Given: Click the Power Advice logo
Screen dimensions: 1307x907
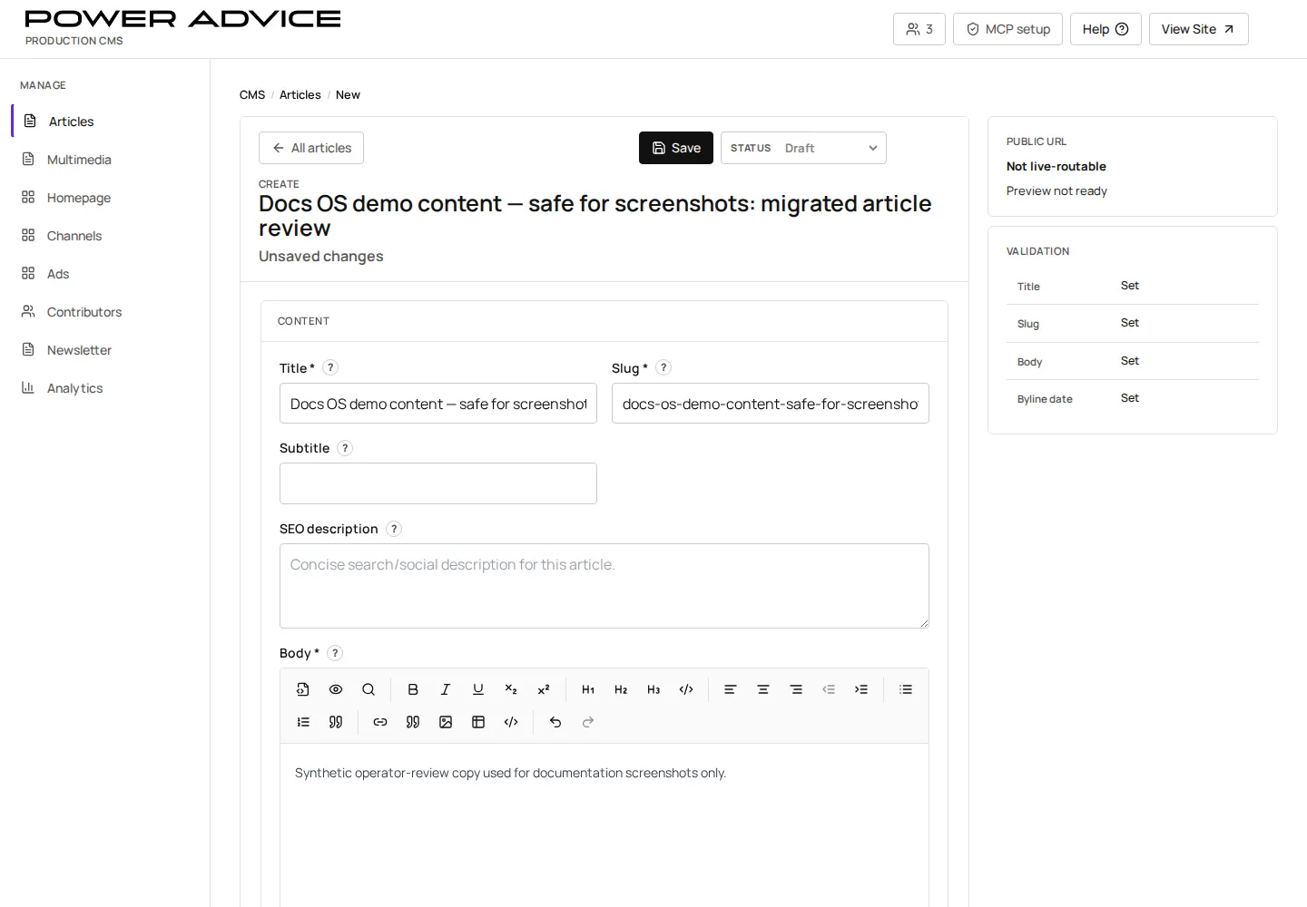Looking at the screenshot, I should (x=182, y=19).
